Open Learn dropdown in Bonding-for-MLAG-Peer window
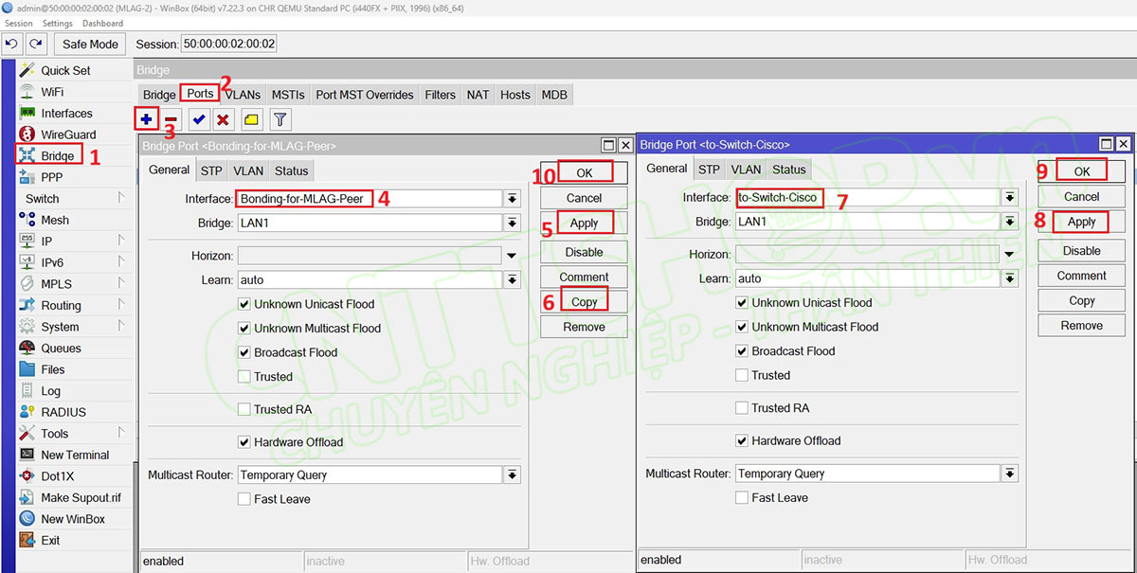1137x573 pixels. (512, 279)
